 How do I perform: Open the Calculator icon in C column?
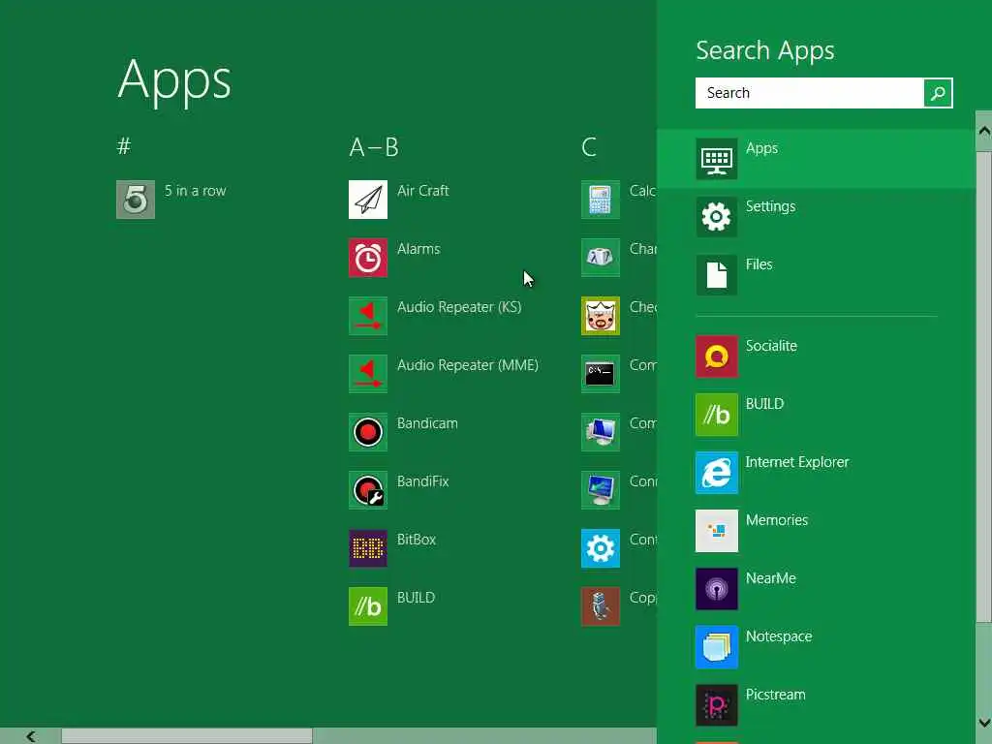tap(601, 200)
